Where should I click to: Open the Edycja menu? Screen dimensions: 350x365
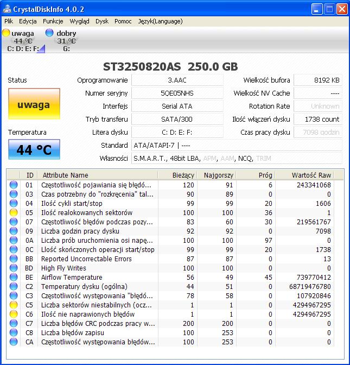pyautogui.click(x=28, y=21)
